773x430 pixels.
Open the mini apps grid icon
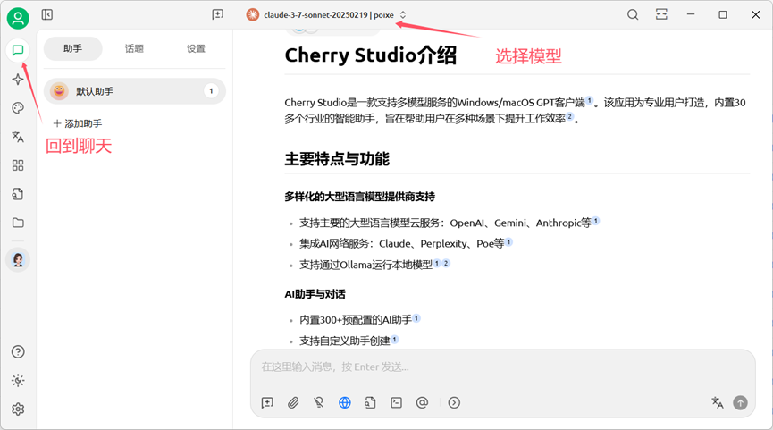click(18, 165)
